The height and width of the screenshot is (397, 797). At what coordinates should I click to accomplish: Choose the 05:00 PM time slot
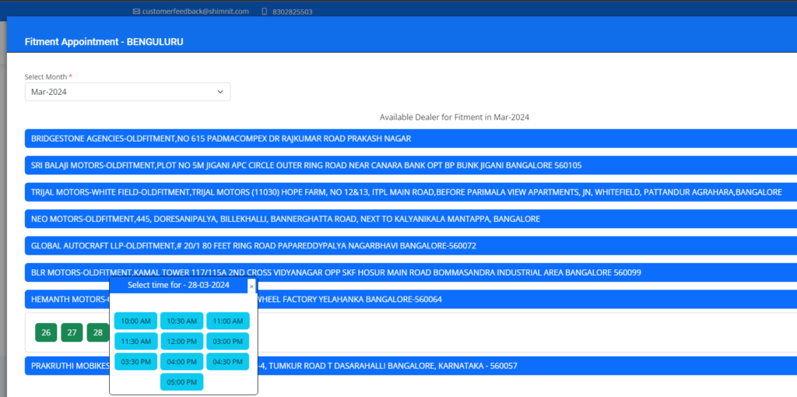pos(182,381)
